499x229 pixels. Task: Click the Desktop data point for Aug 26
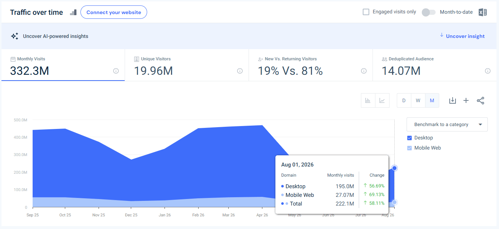394,168
